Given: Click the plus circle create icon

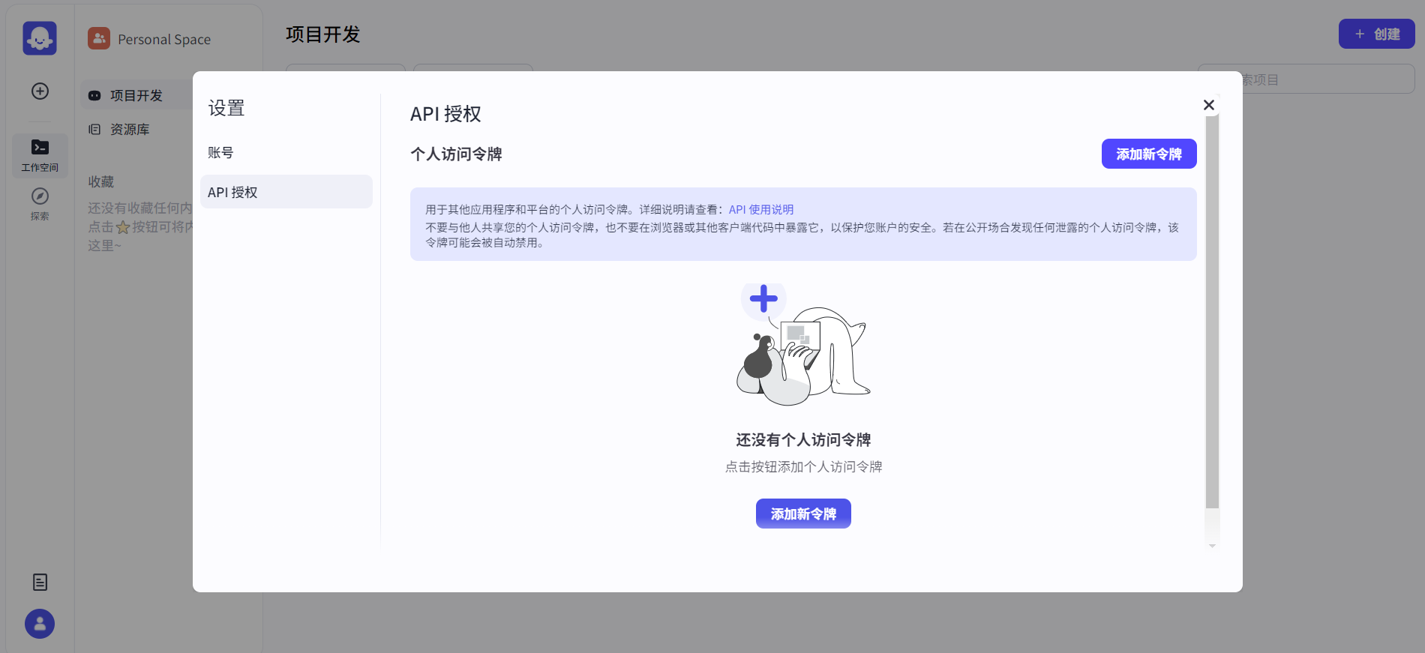Looking at the screenshot, I should (x=40, y=91).
